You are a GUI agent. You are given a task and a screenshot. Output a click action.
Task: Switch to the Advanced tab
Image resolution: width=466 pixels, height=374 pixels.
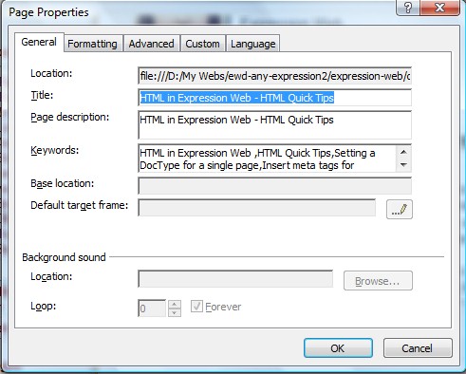click(151, 44)
